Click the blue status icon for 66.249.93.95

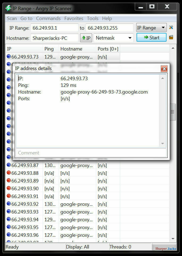click(x=9, y=227)
